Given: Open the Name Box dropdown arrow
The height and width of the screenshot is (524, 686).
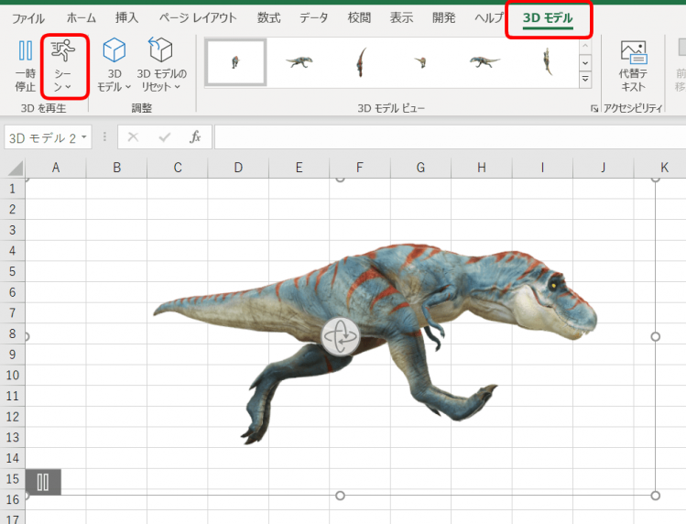Looking at the screenshot, I should (x=84, y=137).
